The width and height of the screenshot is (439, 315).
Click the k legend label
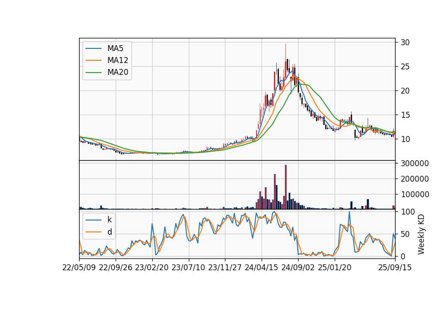coord(109,220)
